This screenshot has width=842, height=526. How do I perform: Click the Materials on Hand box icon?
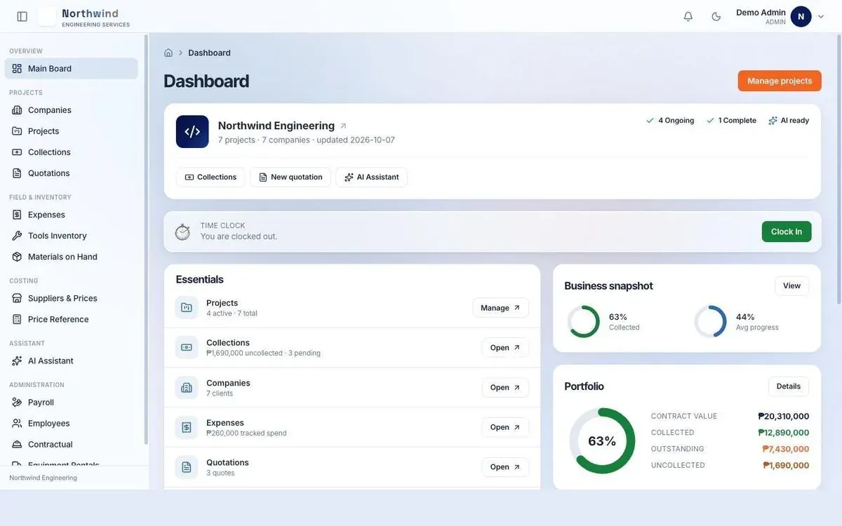point(17,257)
